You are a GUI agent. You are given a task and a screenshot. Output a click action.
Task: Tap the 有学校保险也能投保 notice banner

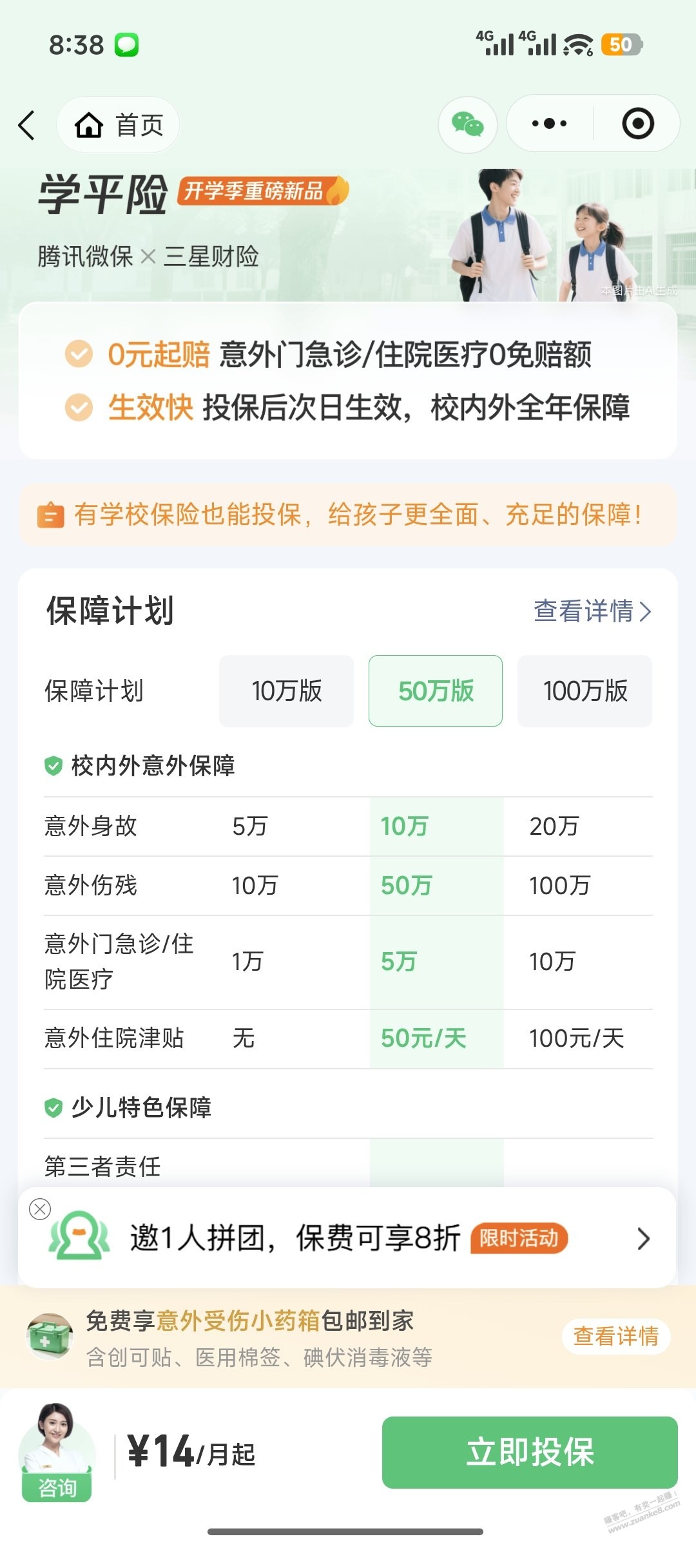click(348, 515)
